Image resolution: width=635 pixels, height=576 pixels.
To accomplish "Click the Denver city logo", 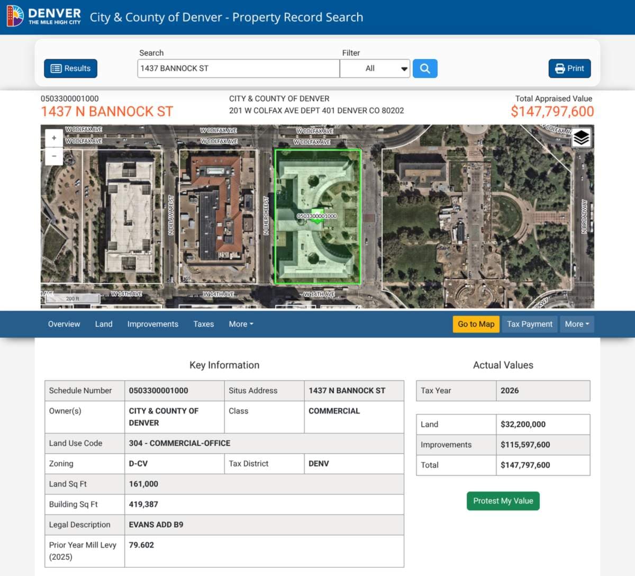I will point(44,16).
